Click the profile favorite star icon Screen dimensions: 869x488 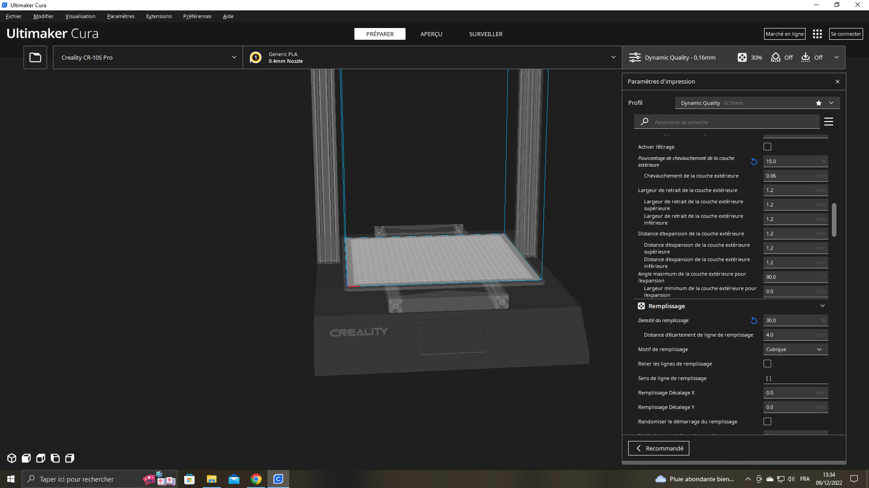(x=818, y=103)
